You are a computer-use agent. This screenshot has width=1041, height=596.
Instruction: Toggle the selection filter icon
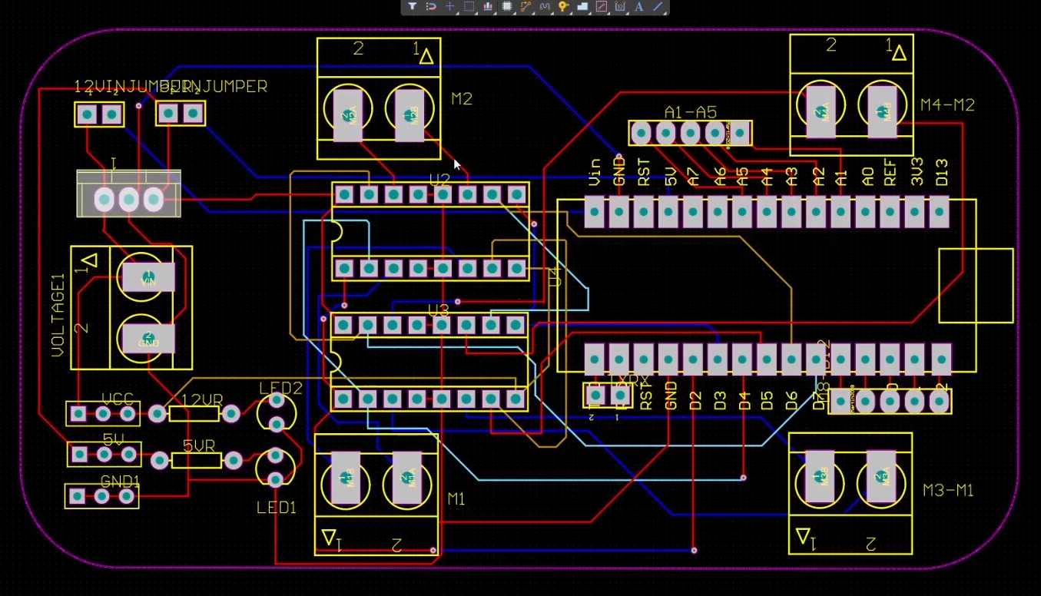(x=413, y=6)
